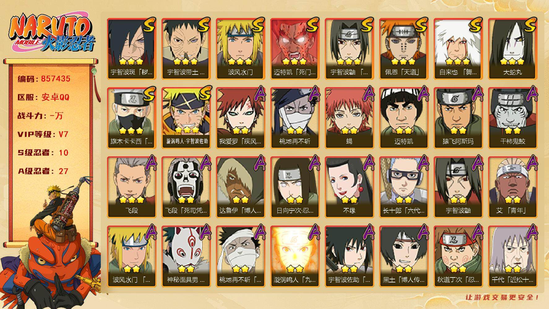The height and width of the screenshot is (309, 549).
Task: Open the 不缘 ninja card
Action: [349, 187]
